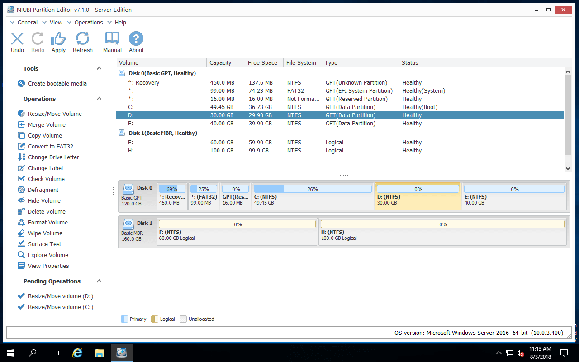Choose Format Volume operation

tap(43, 222)
